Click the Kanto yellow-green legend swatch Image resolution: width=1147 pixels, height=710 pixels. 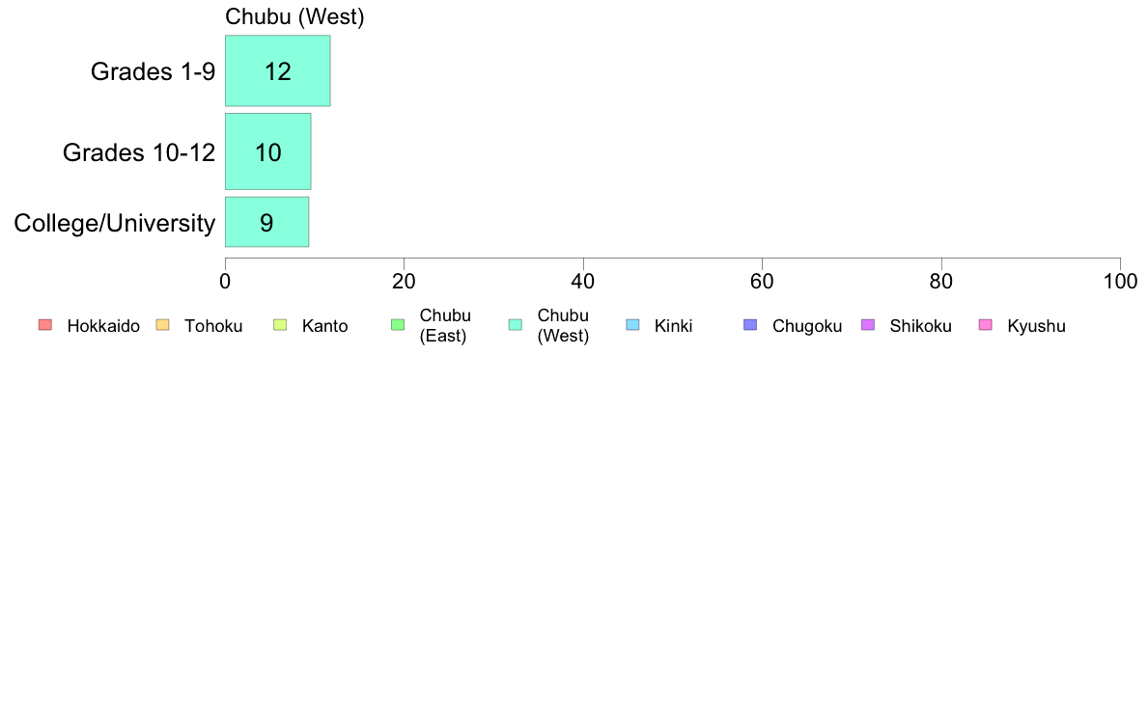coord(280,325)
